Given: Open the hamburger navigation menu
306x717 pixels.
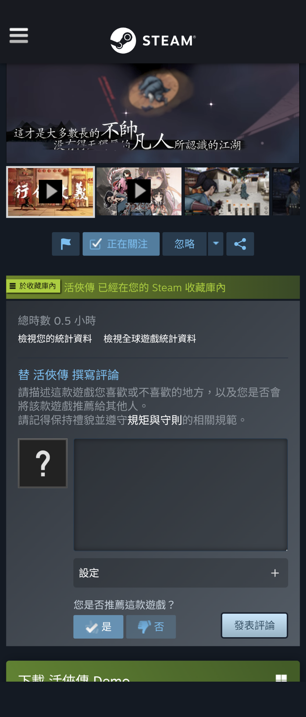Looking at the screenshot, I should [19, 36].
